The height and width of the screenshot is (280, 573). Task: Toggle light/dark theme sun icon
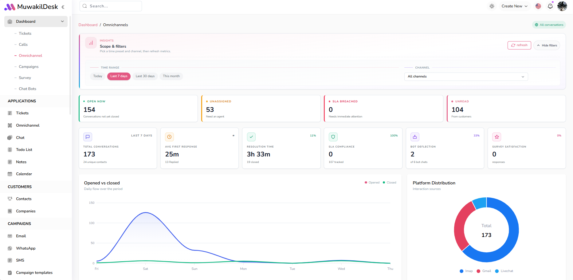coord(492,6)
